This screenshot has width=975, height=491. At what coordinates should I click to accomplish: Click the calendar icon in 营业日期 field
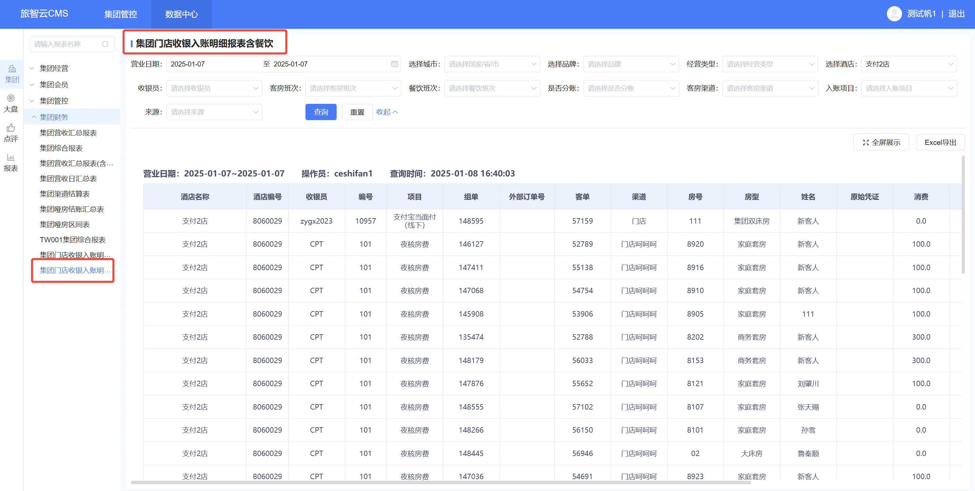(x=394, y=64)
